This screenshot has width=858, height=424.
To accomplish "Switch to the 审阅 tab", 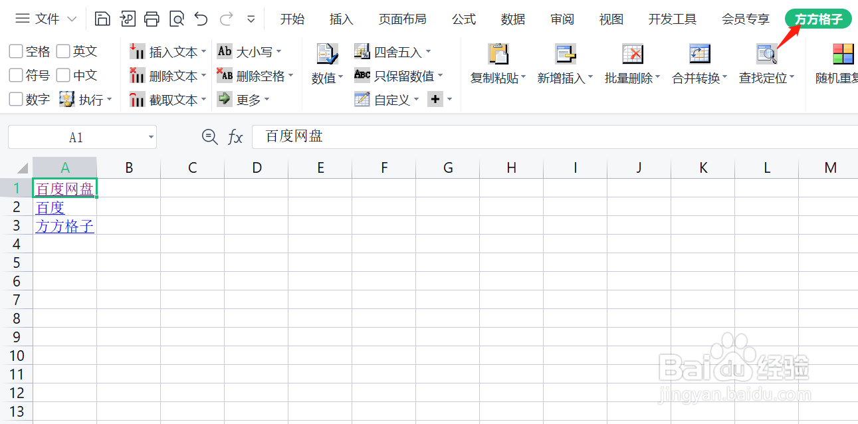I will click(562, 19).
